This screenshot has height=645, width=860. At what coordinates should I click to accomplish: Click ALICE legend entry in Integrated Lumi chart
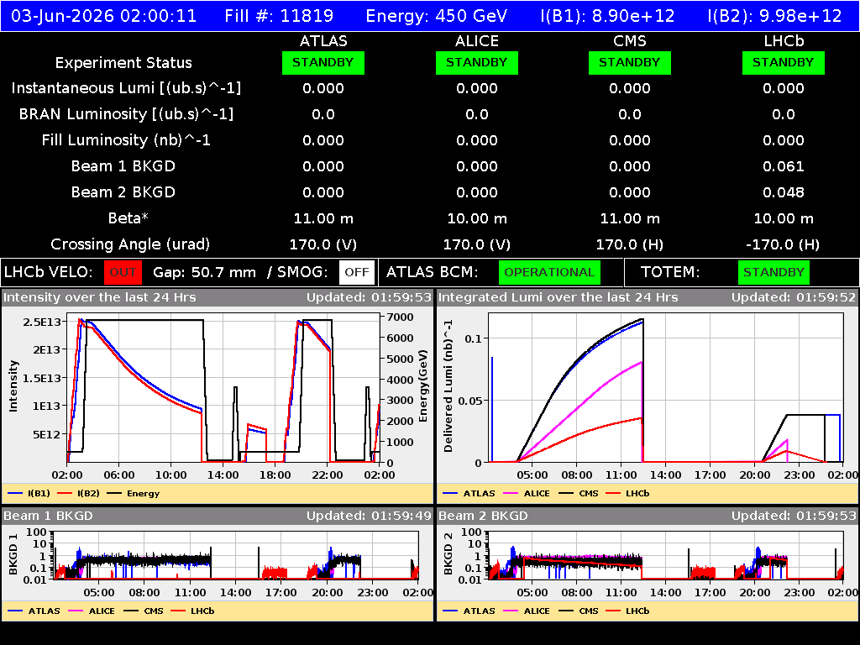point(527,494)
